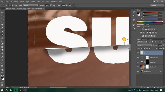Toggle lock all padlock in Layers panel
Screen dimensions: 165x92
[150, 49]
